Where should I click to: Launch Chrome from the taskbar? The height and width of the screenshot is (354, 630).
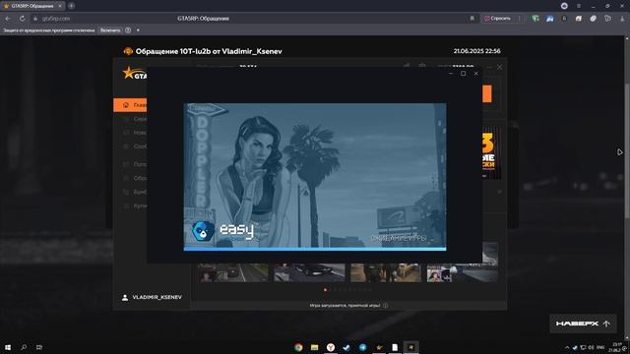[x=298, y=347]
